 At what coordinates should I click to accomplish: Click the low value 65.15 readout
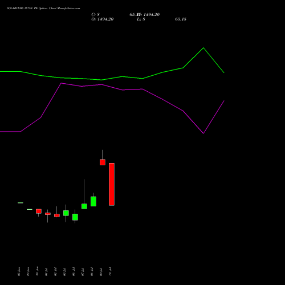point(181,19)
